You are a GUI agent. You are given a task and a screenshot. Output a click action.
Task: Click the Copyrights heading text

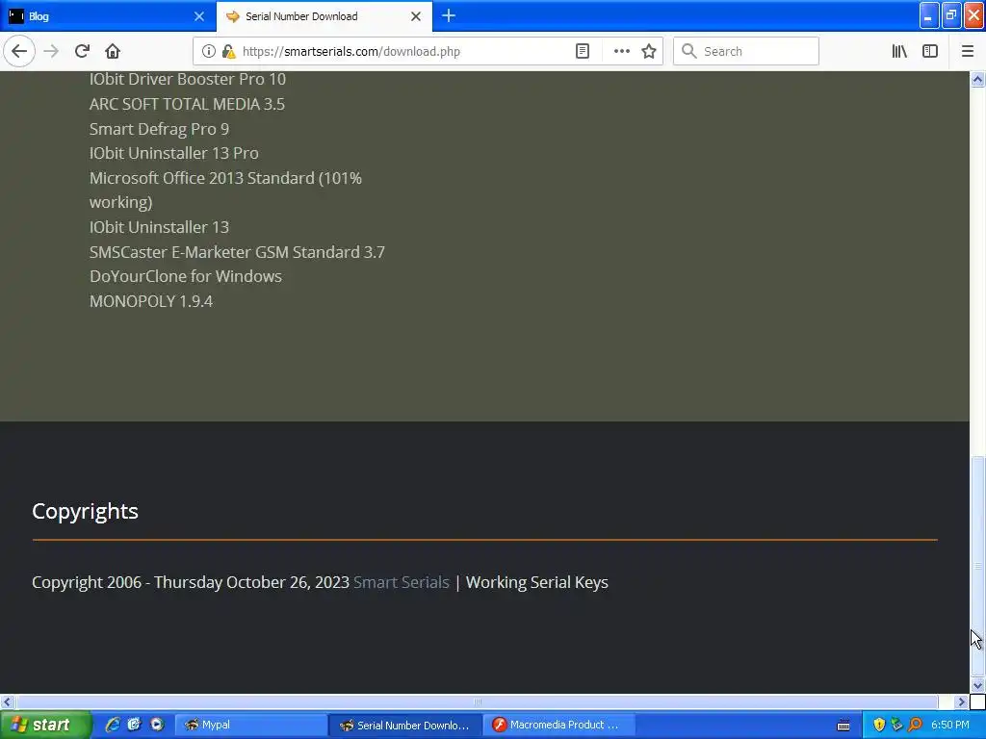tap(85, 512)
